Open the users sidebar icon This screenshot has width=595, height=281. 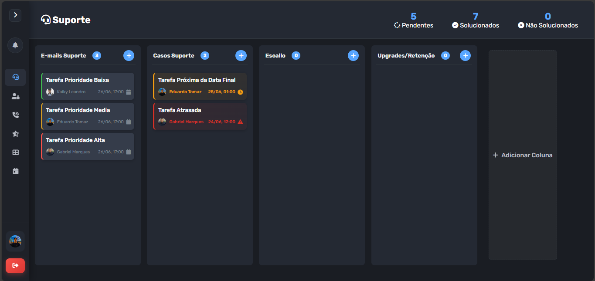click(15, 96)
